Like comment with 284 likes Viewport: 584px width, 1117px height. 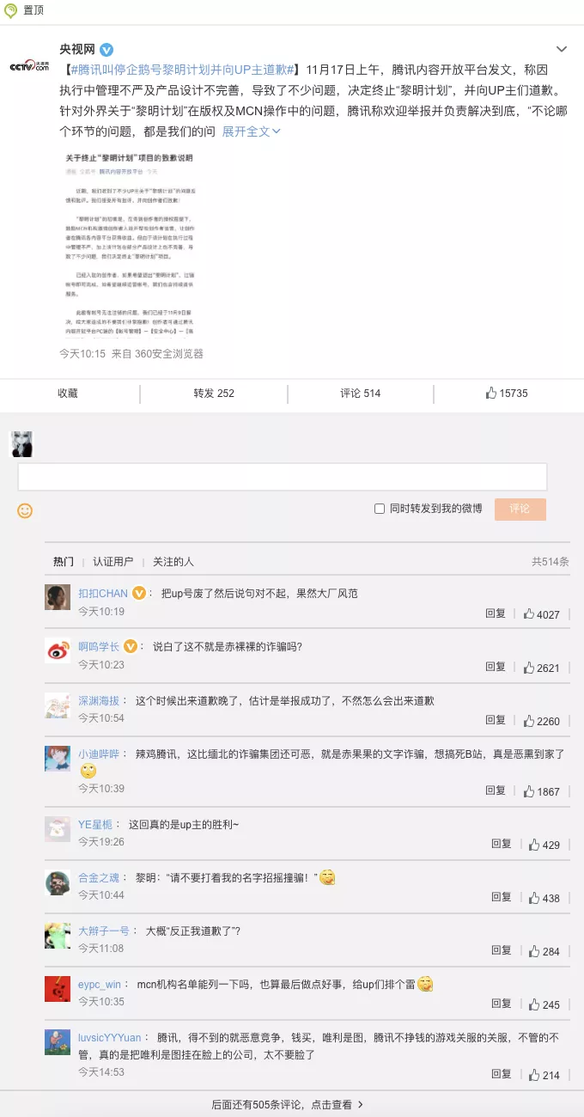[544, 951]
